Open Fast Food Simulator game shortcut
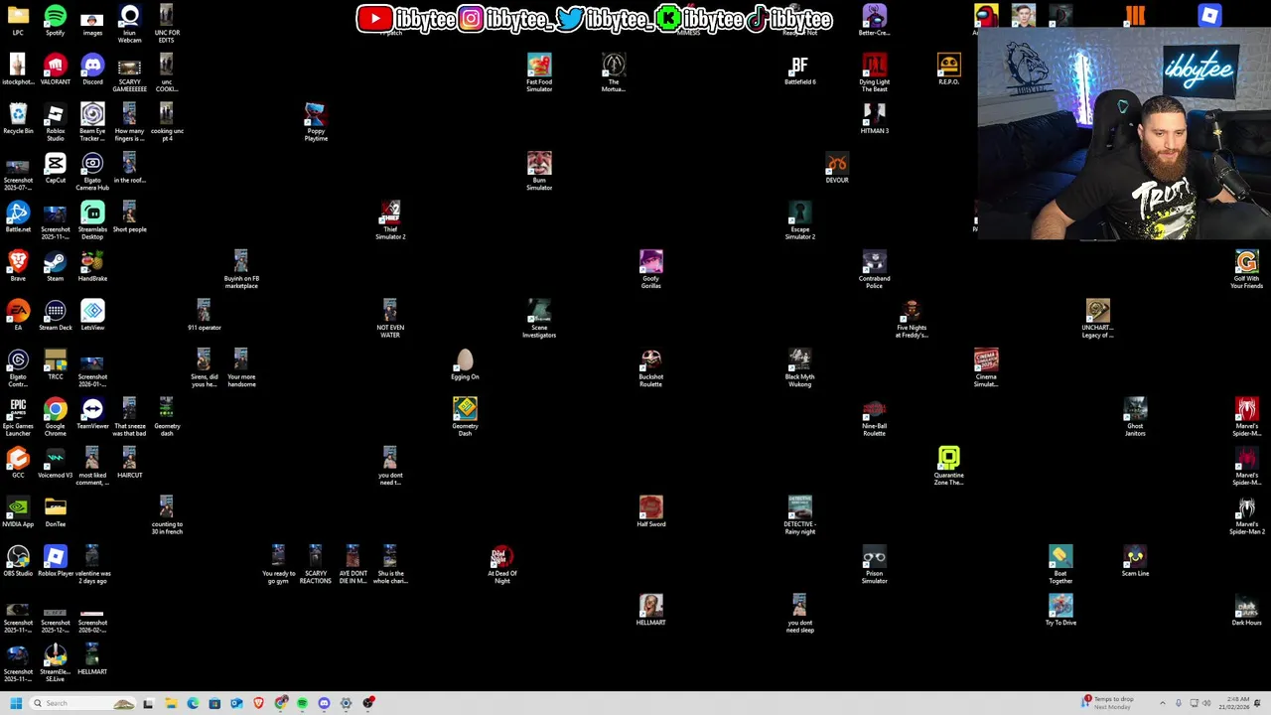This screenshot has width=1271, height=715. pyautogui.click(x=539, y=73)
